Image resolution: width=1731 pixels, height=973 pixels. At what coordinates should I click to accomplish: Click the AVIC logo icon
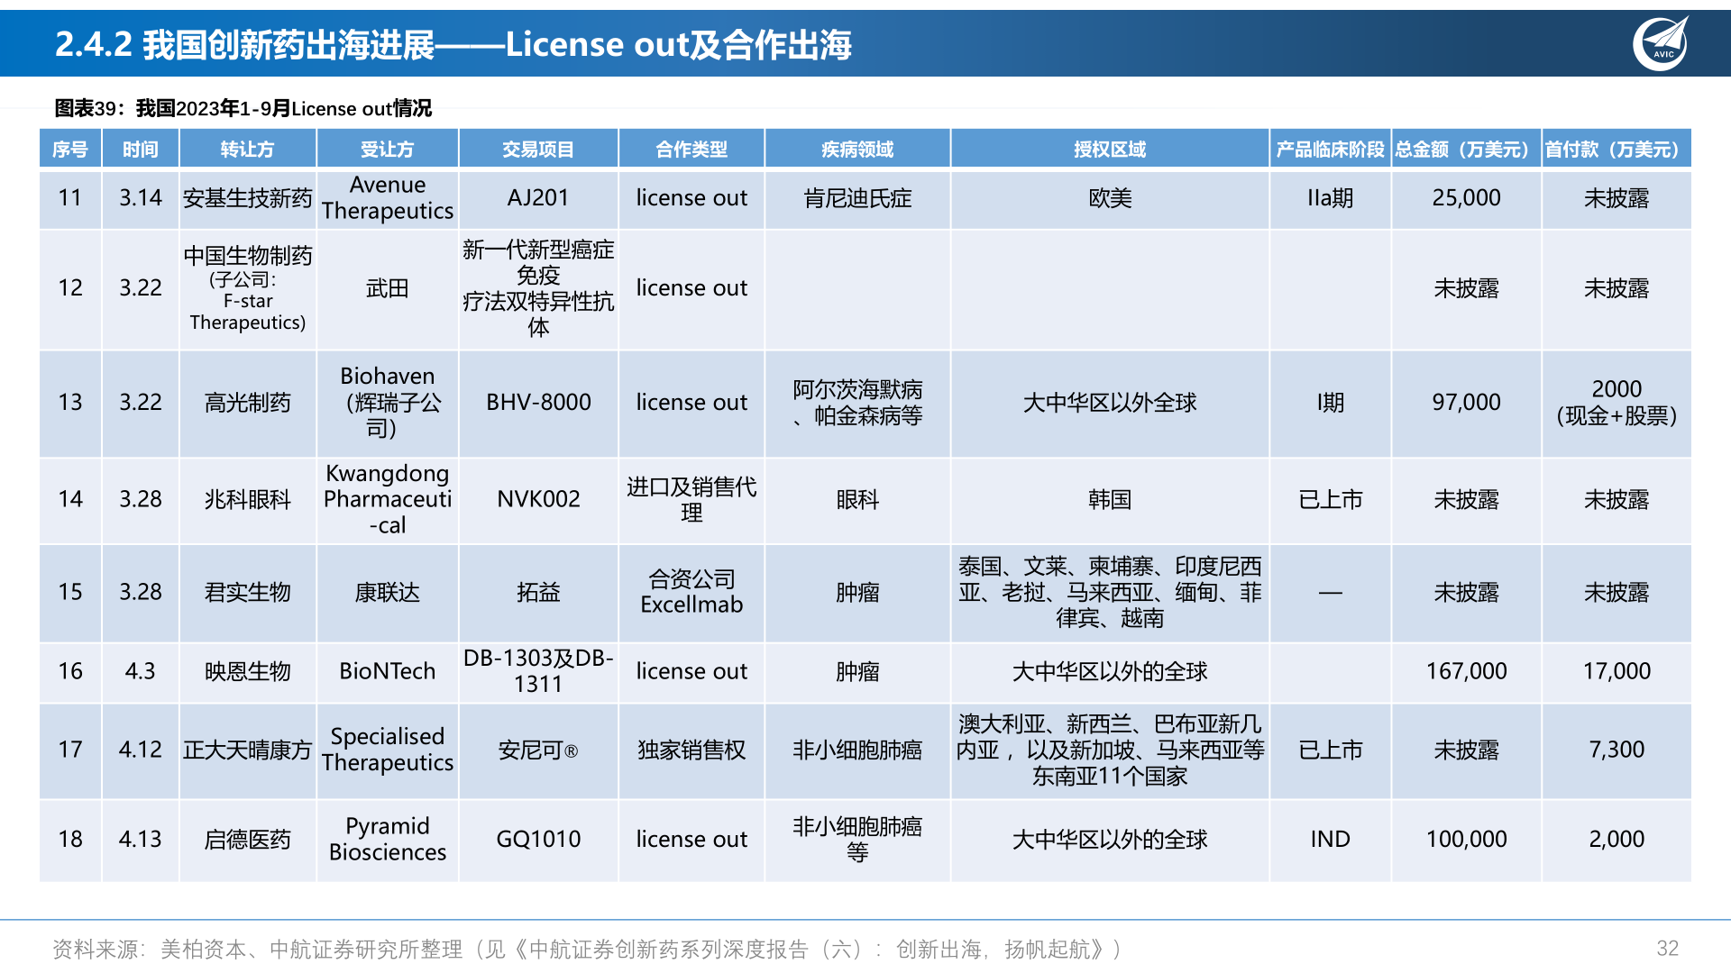tap(1662, 43)
